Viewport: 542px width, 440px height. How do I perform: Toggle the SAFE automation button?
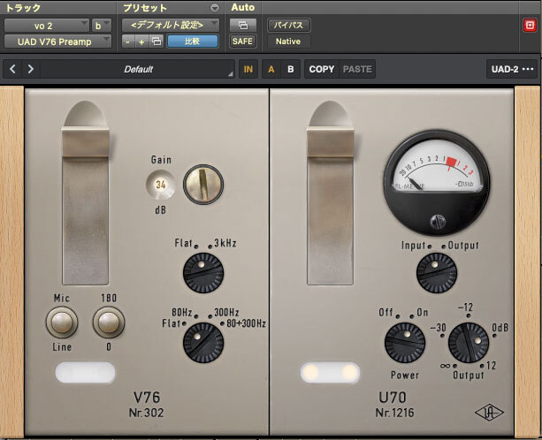tap(242, 42)
